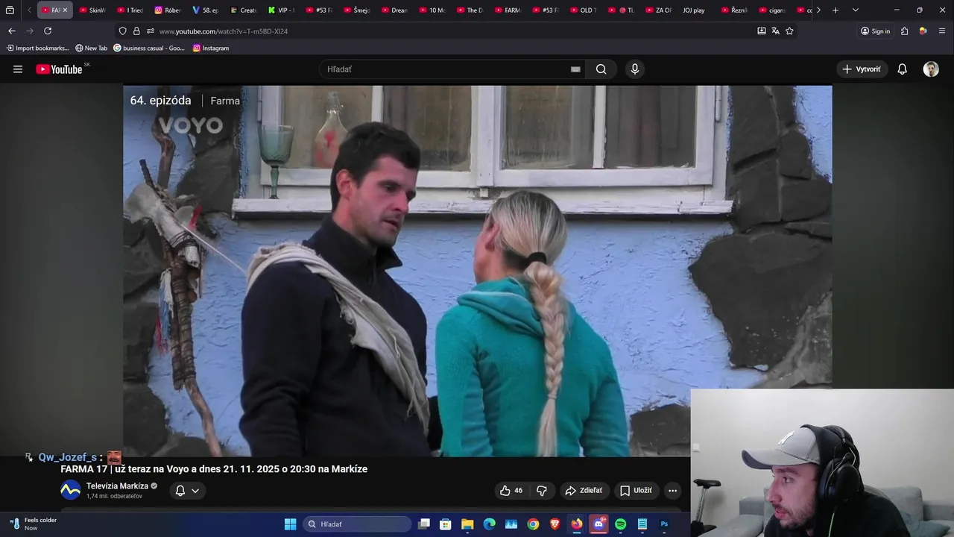Open the business casual Google bookmark

[x=149, y=48]
